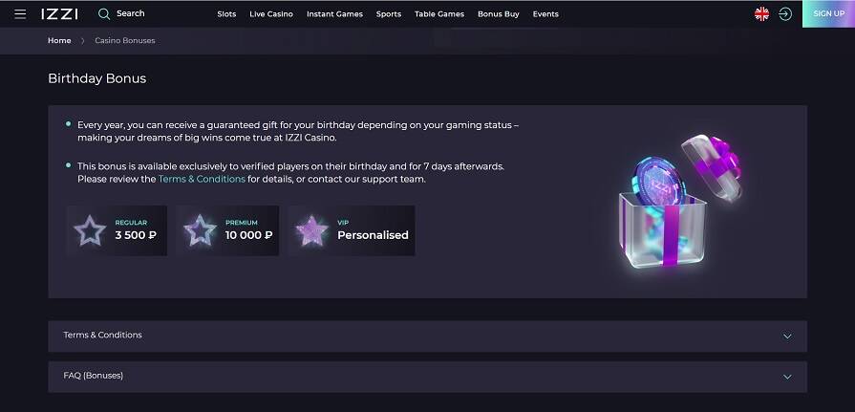This screenshot has height=412, width=855.
Task: Open the hamburger menu icon
Action: (20, 14)
